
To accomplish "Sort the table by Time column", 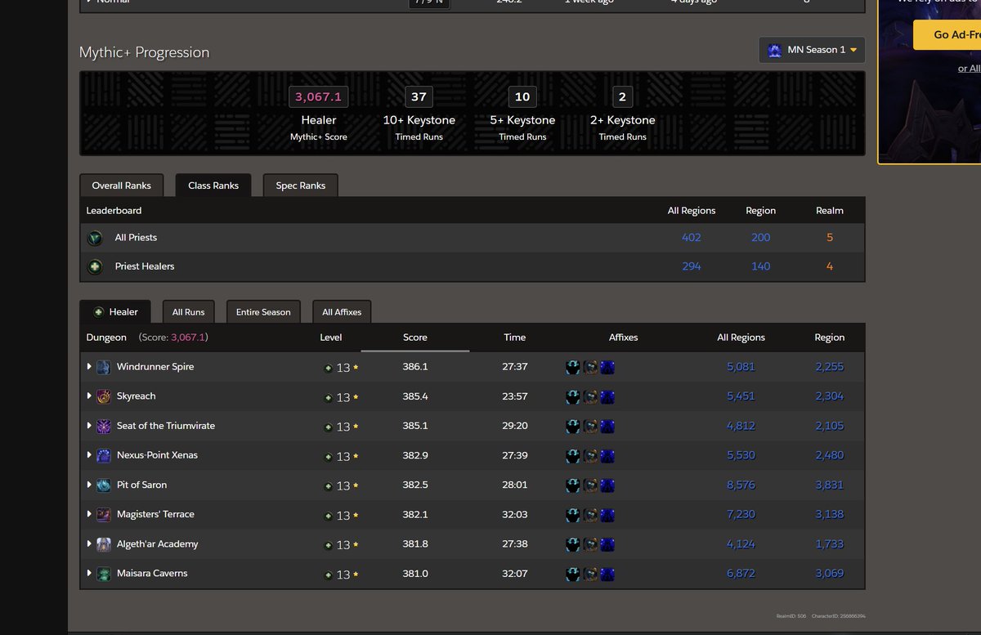I will pos(515,338).
